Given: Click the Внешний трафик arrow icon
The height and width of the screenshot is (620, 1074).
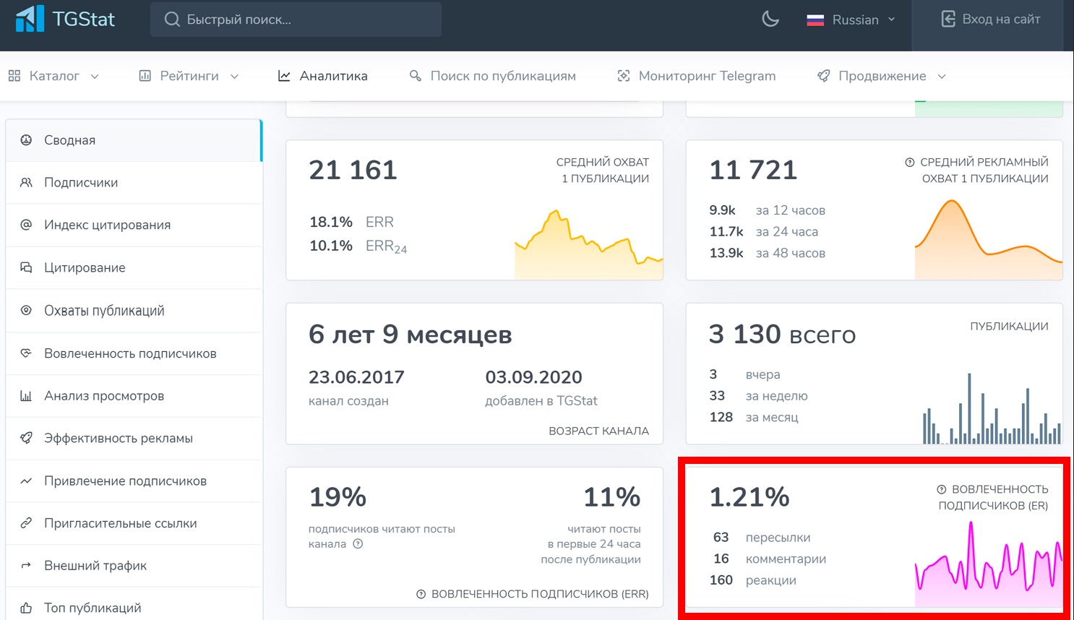Looking at the screenshot, I should coord(26,566).
